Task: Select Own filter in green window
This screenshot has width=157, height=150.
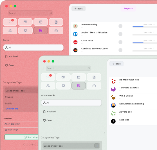Action: pos(47,120)
